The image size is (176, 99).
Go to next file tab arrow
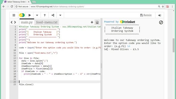tap(15, 22)
